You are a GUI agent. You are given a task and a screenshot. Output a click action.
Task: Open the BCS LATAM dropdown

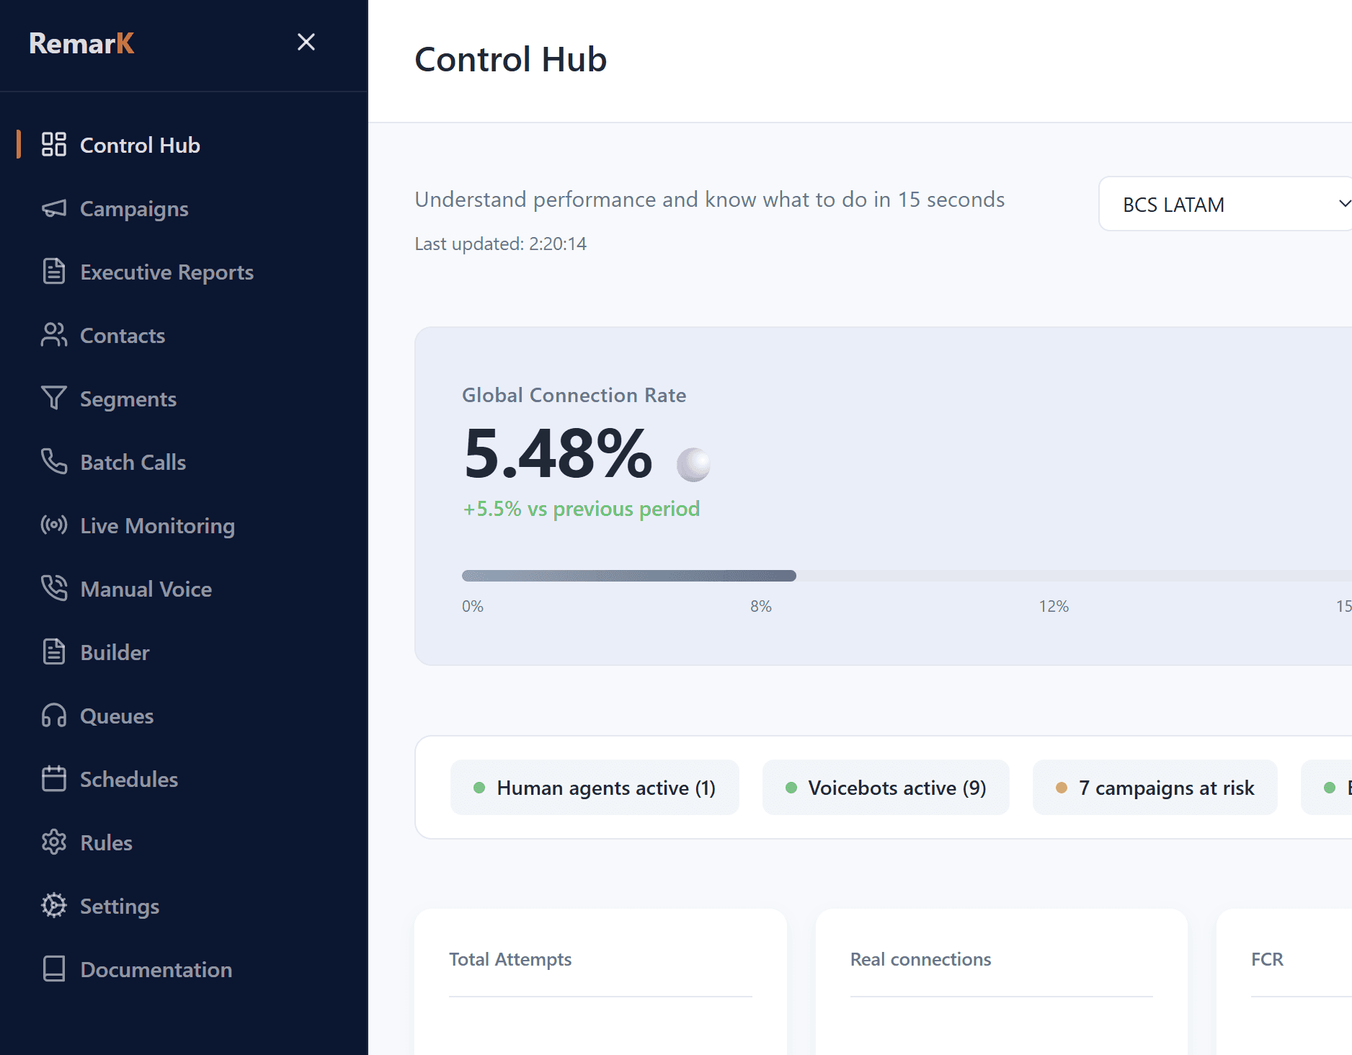click(1225, 204)
